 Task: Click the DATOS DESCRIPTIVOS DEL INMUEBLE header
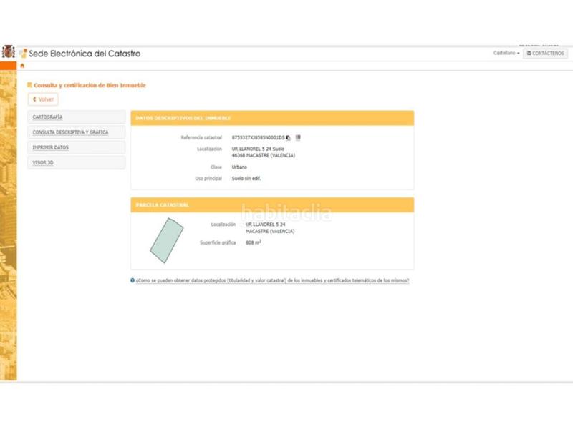tap(183, 118)
